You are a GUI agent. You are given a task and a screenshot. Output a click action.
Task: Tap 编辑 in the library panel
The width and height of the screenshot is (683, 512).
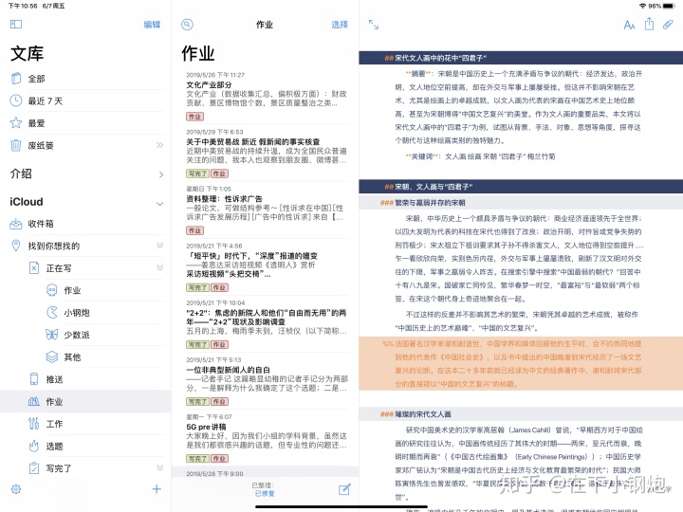tap(152, 25)
